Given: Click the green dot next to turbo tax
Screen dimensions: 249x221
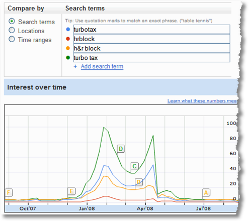Looking at the screenshot, I should pyautogui.click(x=68, y=58).
